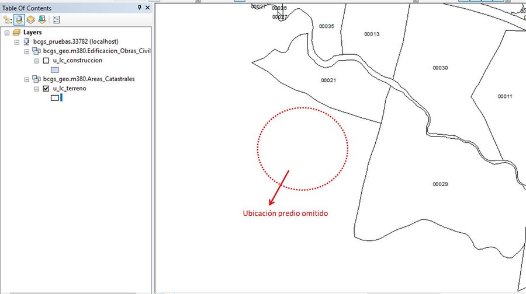Open the Table Of Contents Options icon

[56, 20]
